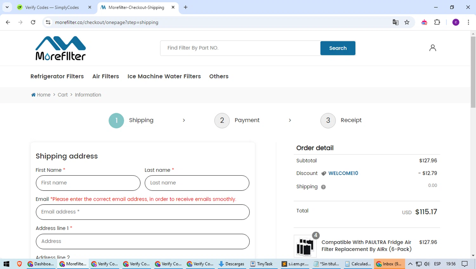
Task: Click the Address line 1 field
Action: (x=143, y=241)
